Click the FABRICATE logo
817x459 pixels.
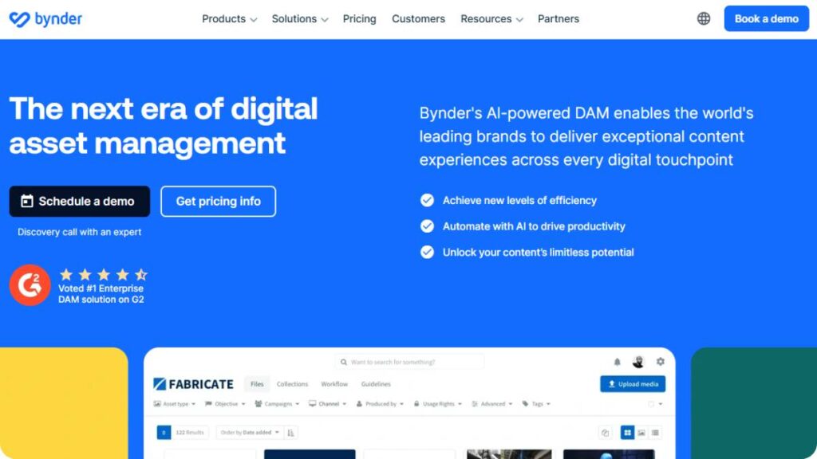193,384
